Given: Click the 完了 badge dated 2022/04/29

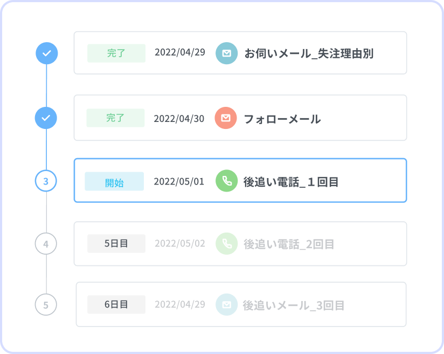Looking at the screenshot, I should click(116, 53).
